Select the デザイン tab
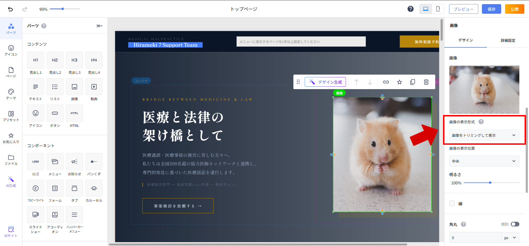 465,40
